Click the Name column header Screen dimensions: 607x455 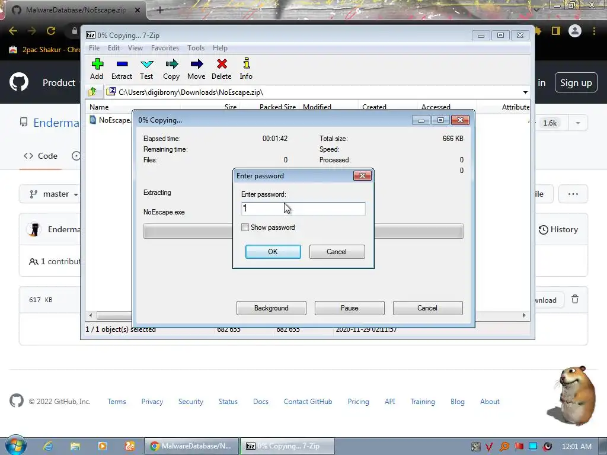click(x=133, y=107)
